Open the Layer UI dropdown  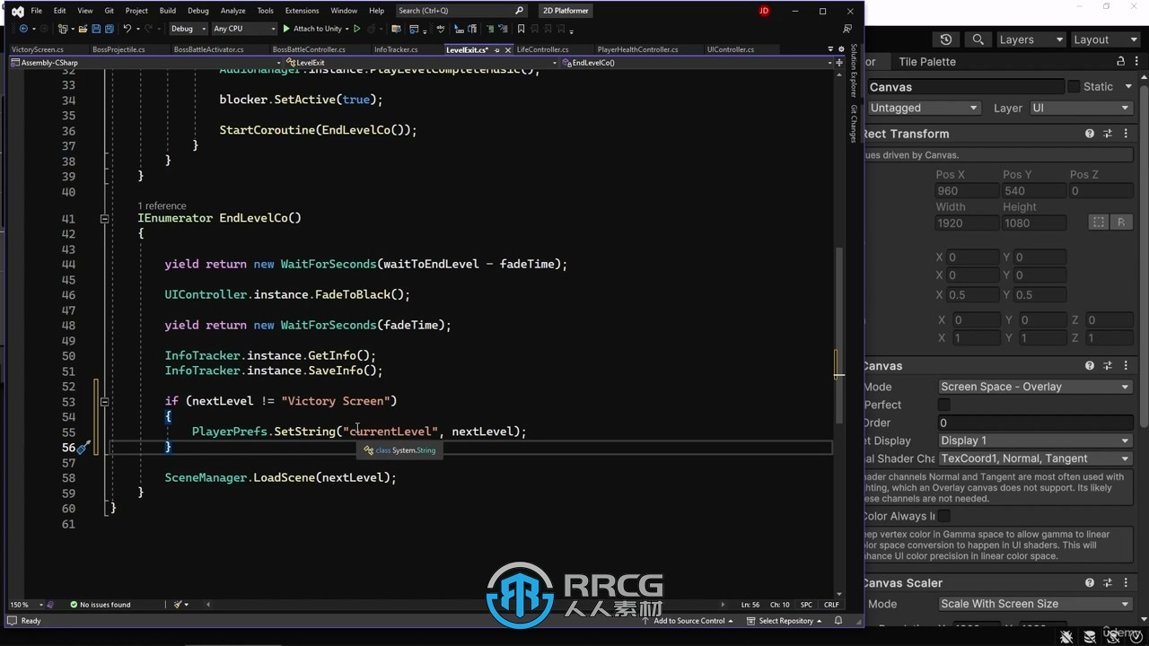tap(1080, 108)
